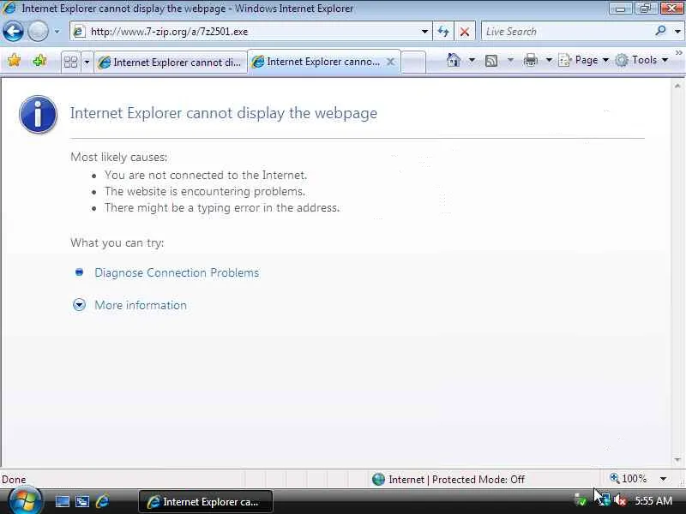Expand the Print options dropdown

tap(549, 60)
